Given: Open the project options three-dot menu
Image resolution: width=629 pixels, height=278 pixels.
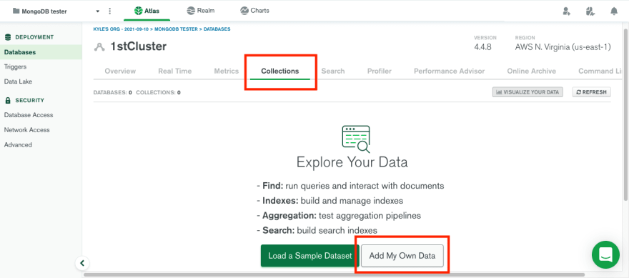Looking at the screenshot, I should (x=110, y=11).
